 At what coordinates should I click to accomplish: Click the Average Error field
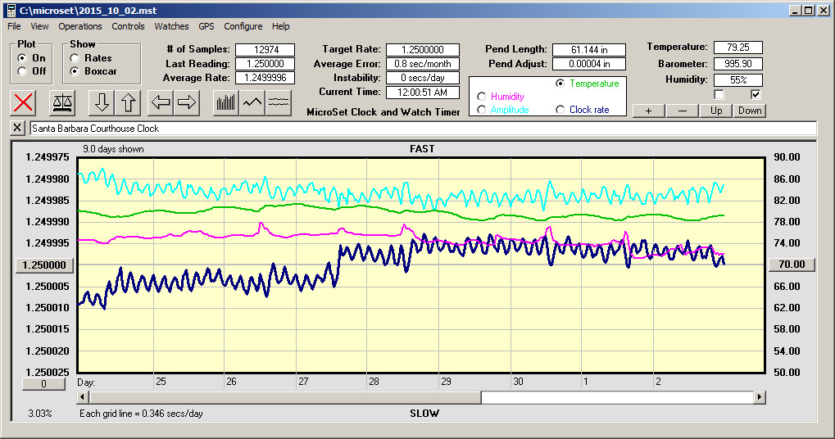[423, 64]
